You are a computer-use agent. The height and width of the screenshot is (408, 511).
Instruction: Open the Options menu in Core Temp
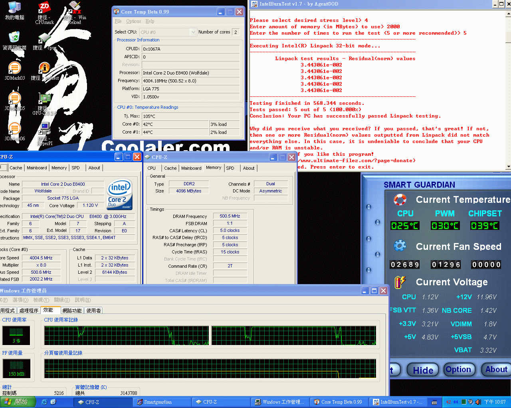click(x=134, y=21)
